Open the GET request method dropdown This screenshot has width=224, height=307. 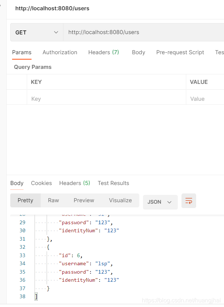(36, 32)
